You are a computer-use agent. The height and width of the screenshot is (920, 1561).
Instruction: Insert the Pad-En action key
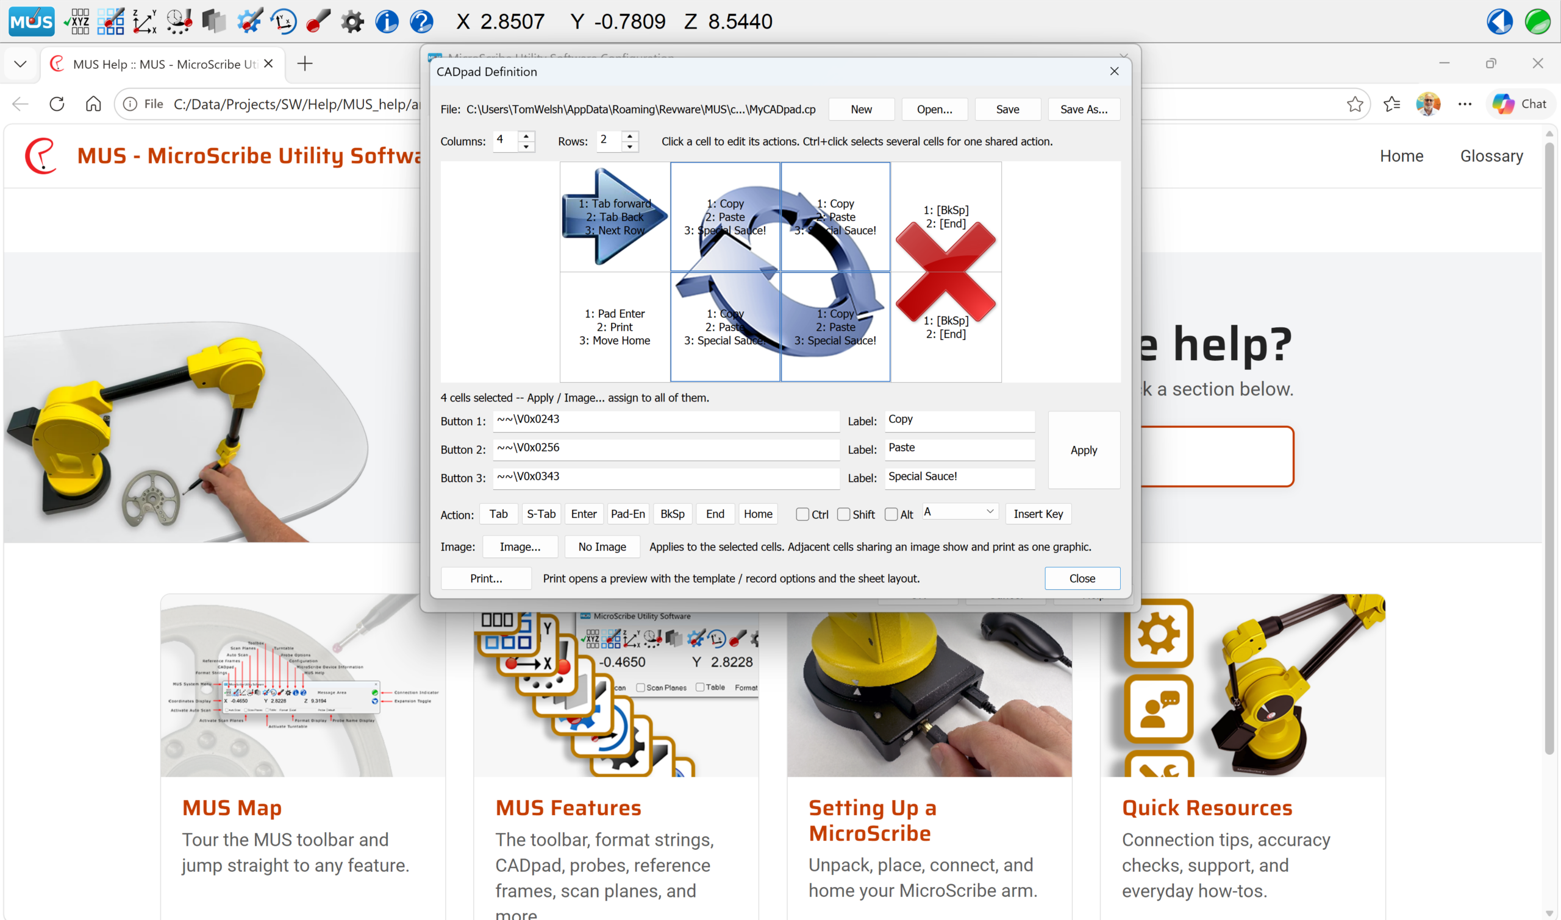pyautogui.click(x=628, y=514)
